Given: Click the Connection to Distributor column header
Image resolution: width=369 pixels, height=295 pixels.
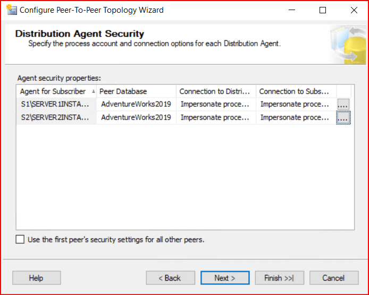Looking at the screenshot, I should point(216,91).
